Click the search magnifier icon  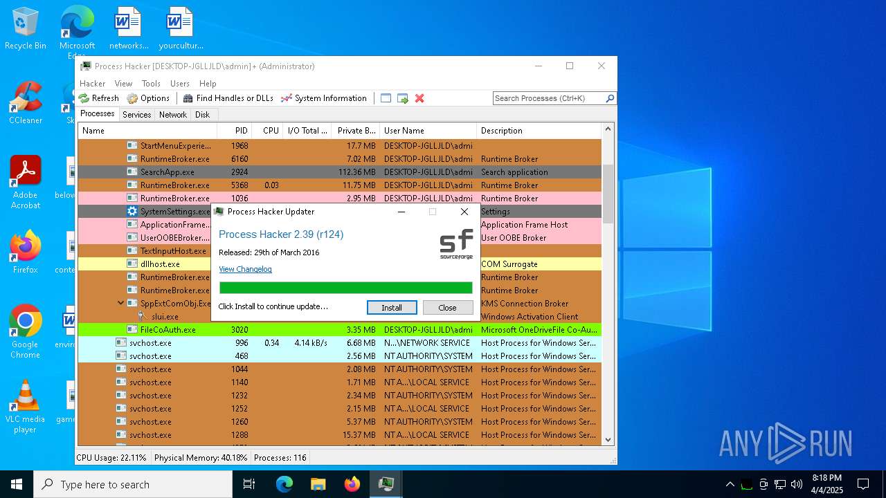click(610, 98)
